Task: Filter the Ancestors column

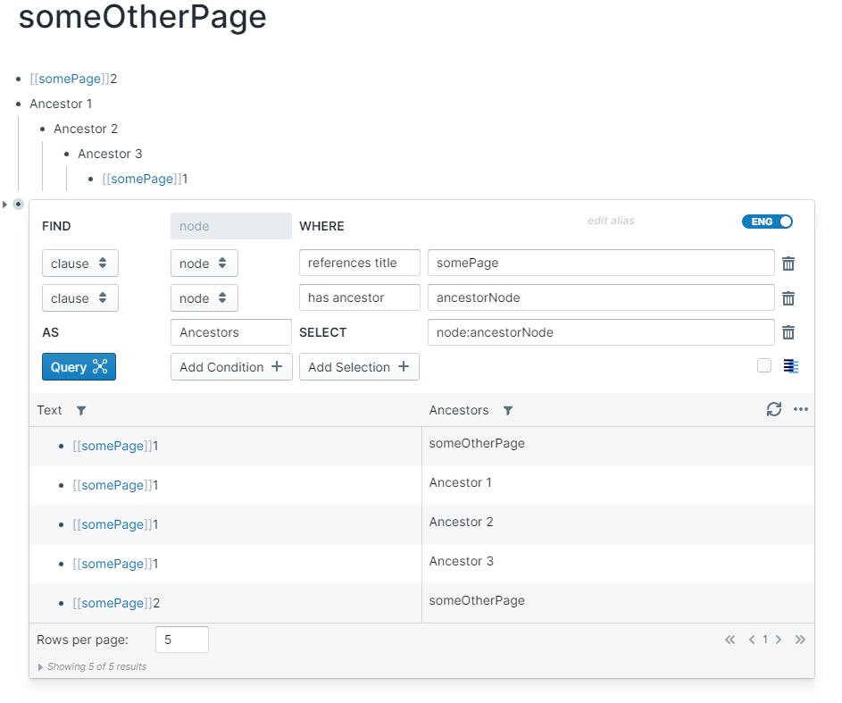Action: pos(508,411)
